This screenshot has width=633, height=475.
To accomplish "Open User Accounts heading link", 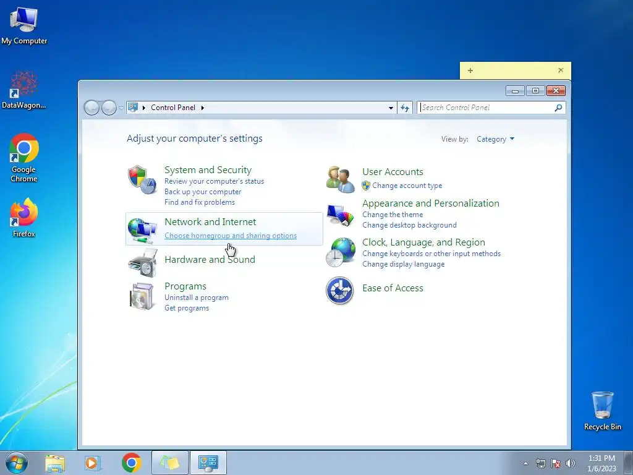I will [393, 172].
